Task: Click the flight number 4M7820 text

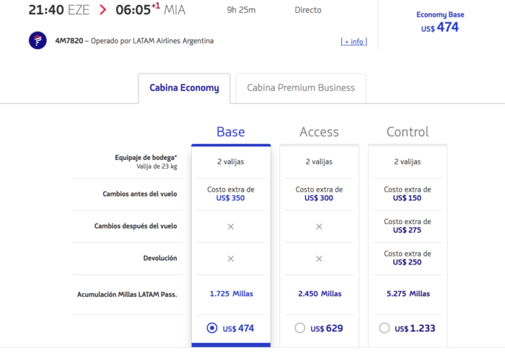Action: coord(69,41)
